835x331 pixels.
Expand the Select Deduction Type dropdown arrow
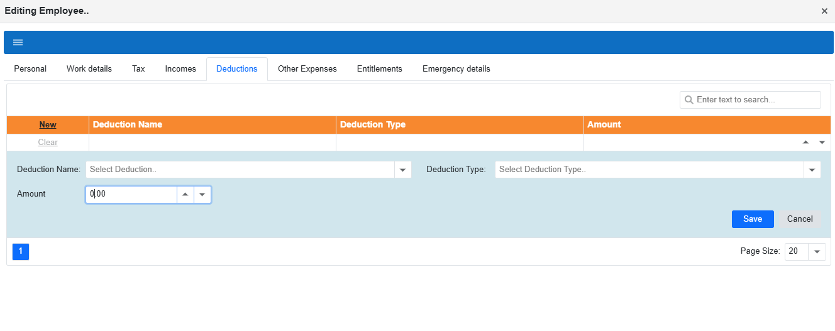pos(812,170)
